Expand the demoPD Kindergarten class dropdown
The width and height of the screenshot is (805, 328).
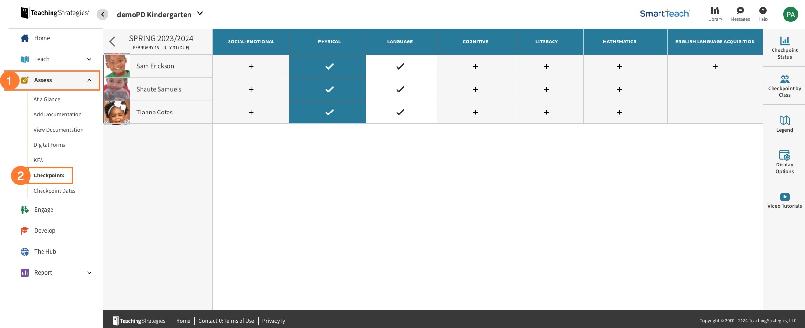coord(200,14)
